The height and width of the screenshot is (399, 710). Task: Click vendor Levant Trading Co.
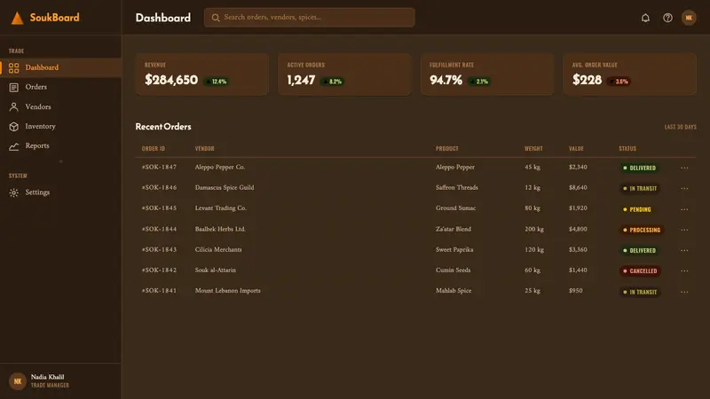click(220, 208)
